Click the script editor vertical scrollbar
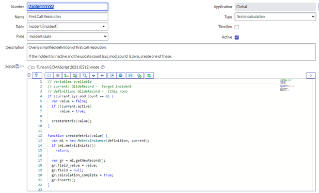This screenshot has width=319, height=193. [x=314, y=135]
